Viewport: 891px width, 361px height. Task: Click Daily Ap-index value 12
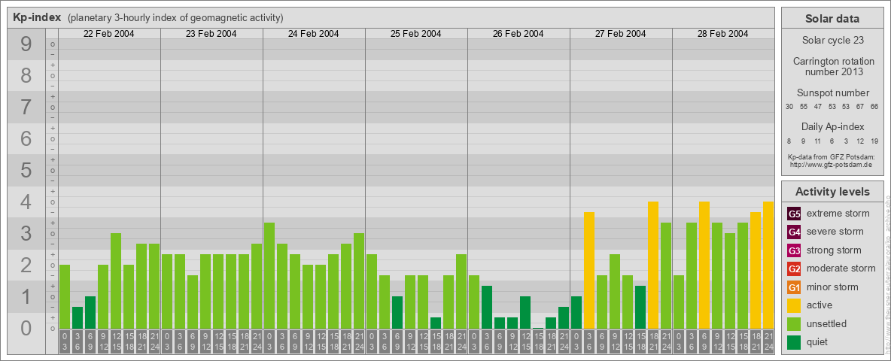[860, 141]
